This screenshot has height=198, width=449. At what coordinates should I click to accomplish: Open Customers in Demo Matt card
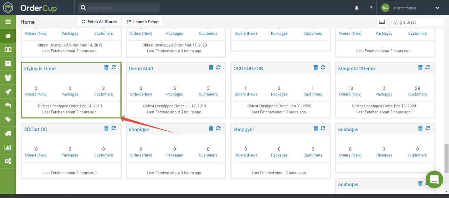(208, 94)
